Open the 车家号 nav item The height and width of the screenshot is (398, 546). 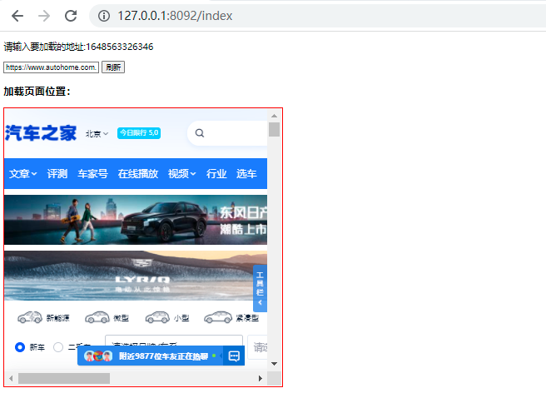[92, 173]
